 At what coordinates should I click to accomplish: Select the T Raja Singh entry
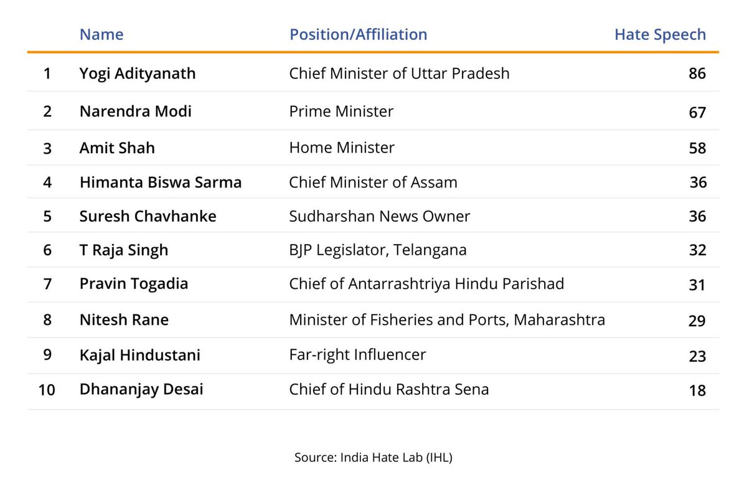tap(124, 250)
